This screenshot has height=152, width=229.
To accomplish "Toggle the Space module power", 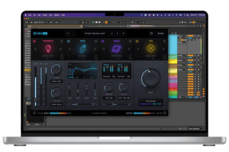I will pos(103,41).
